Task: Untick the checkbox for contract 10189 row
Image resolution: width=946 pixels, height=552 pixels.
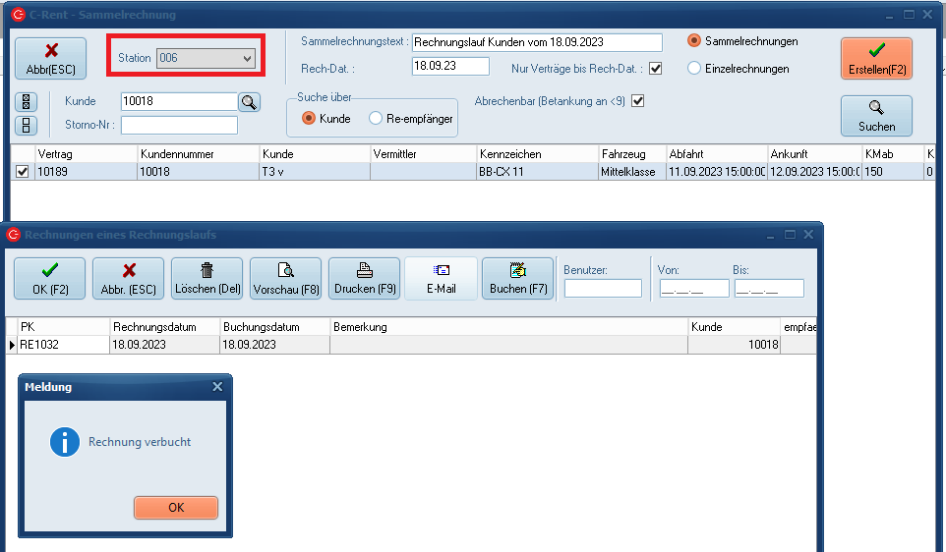Action: pos(23,172)
